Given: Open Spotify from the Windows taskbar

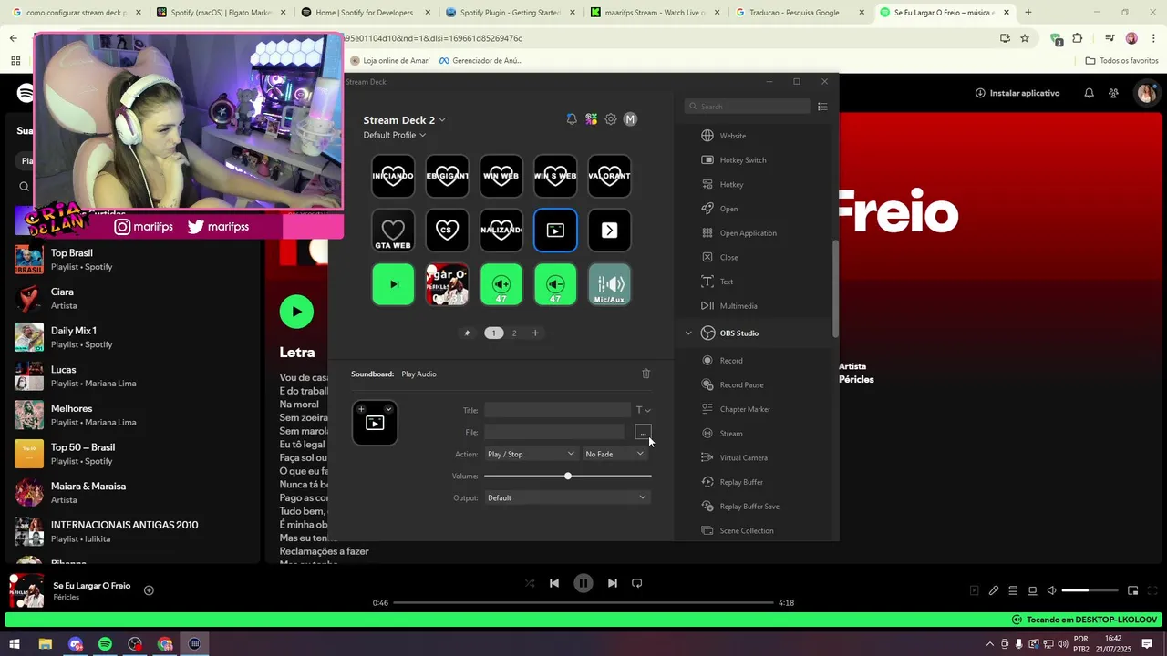Looking at the screenshot, I should (105, 644).
